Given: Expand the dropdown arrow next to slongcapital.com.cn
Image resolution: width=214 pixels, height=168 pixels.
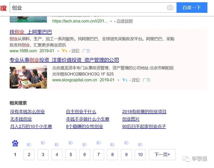Looking at the screenshot, I should (118, 80).
